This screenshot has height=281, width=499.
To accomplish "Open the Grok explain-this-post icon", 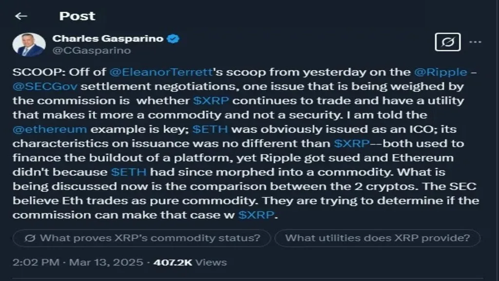I will 447,42.
